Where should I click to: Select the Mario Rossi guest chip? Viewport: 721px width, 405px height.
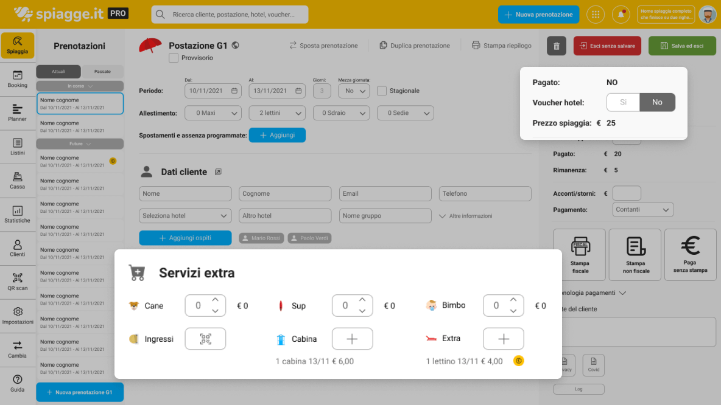261,238
